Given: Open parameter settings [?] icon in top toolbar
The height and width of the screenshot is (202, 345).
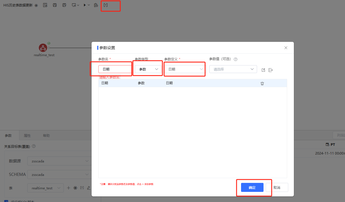Looking at the screenshot, I should [106, 5].
